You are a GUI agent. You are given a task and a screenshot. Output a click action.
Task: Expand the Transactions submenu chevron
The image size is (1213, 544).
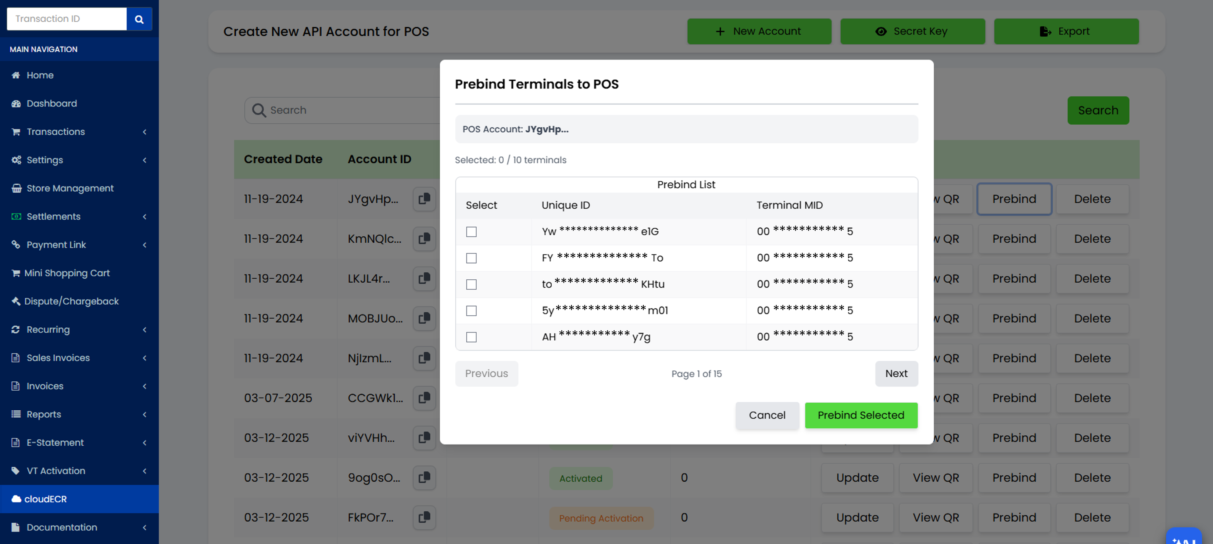pyautogui.click(x=144, y=132)
